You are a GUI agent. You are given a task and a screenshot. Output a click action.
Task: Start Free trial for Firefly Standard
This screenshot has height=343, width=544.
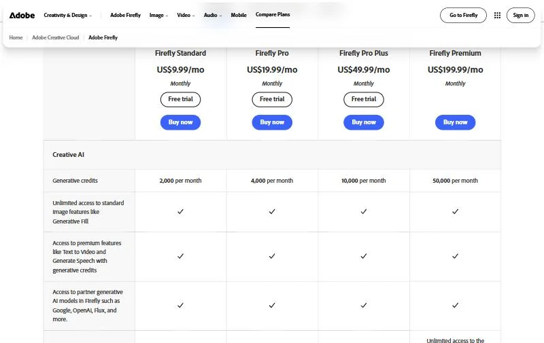coord(180,99)
